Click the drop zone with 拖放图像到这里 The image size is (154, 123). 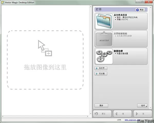[45, 60]
